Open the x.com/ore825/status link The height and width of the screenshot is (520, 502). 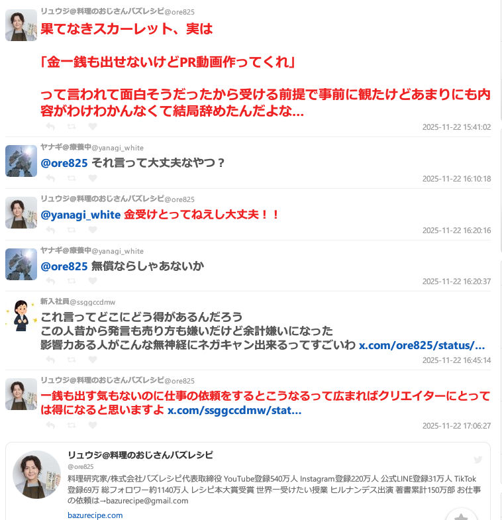coord(422,345)
